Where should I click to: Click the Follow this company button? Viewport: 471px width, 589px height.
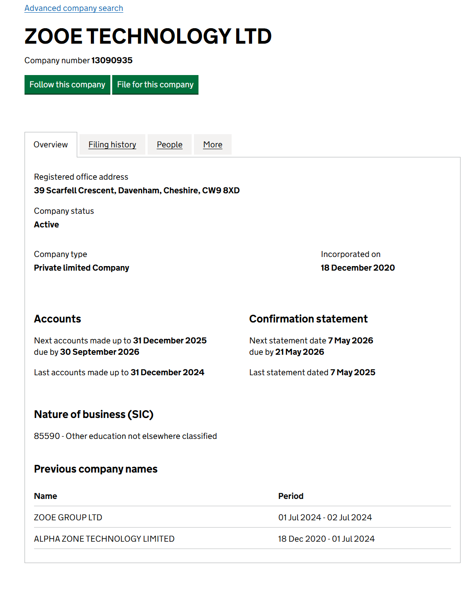tap(67, 85)
